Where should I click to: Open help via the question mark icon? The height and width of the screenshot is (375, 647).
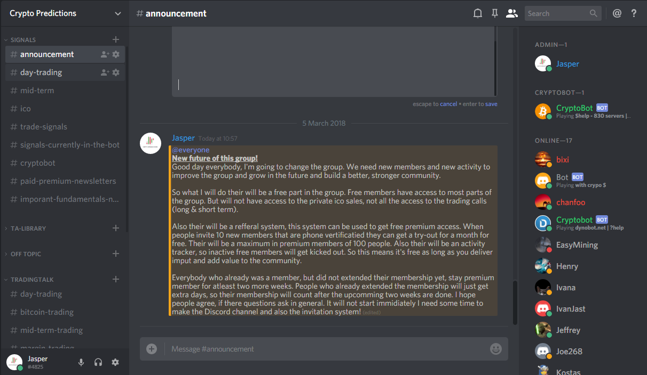click(634, 13)
